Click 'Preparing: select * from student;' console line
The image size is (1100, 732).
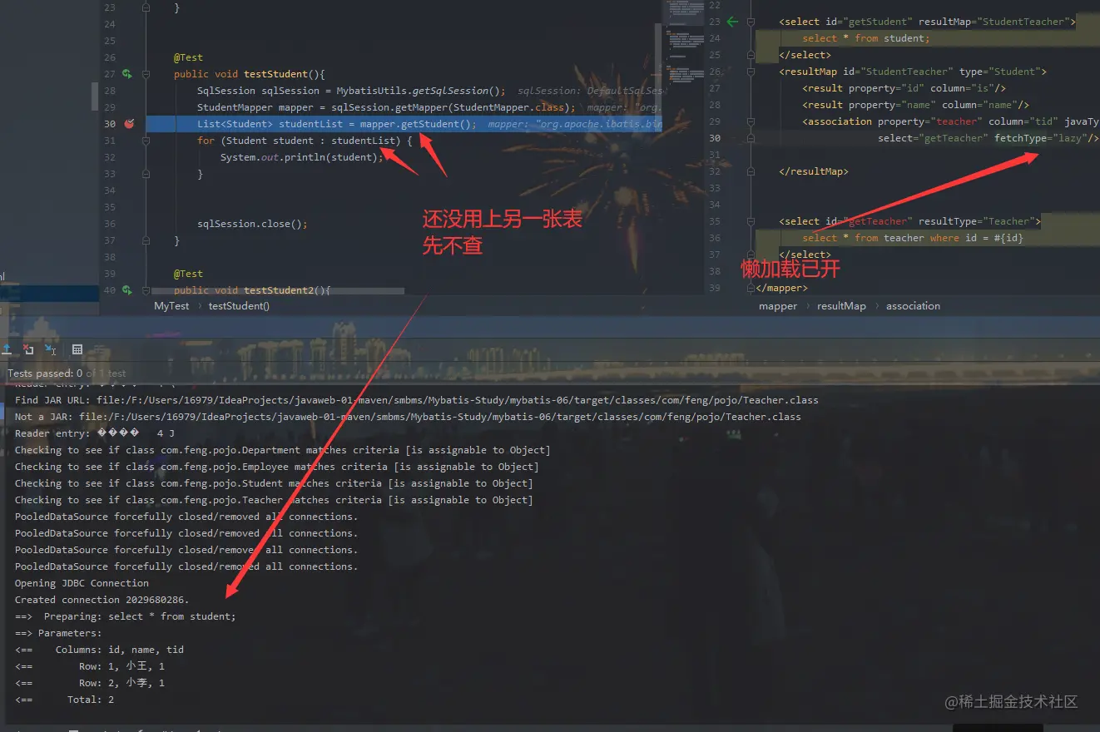126,616
